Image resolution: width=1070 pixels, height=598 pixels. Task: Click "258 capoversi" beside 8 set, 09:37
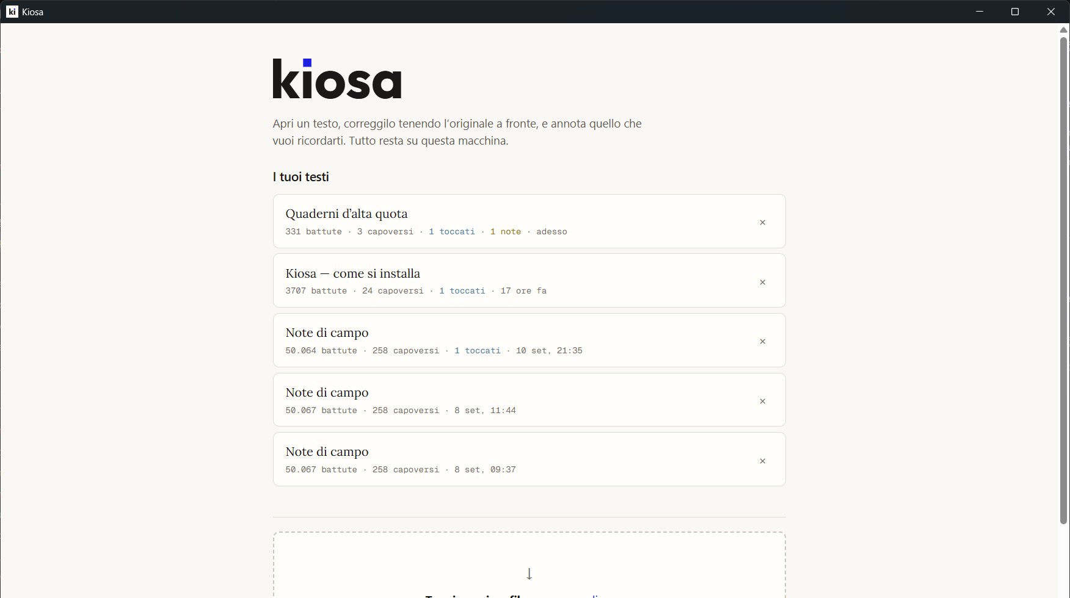coord(406,470)
